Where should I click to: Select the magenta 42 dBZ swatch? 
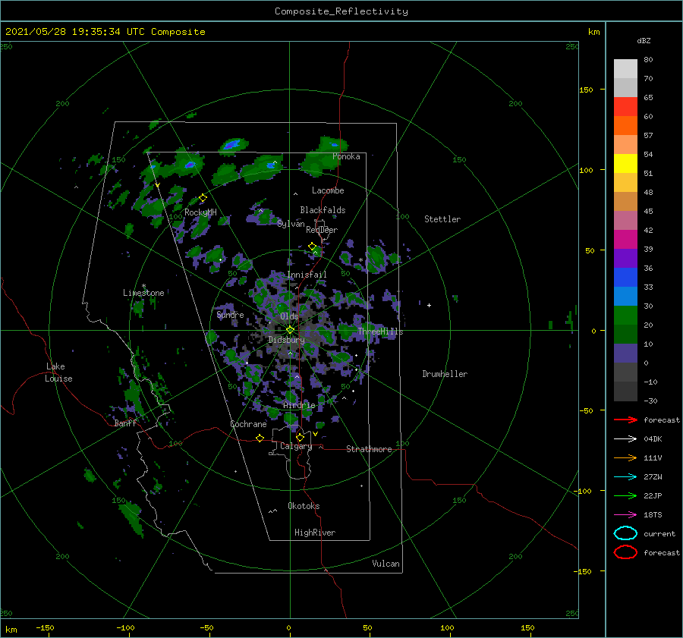click(625, 239)
